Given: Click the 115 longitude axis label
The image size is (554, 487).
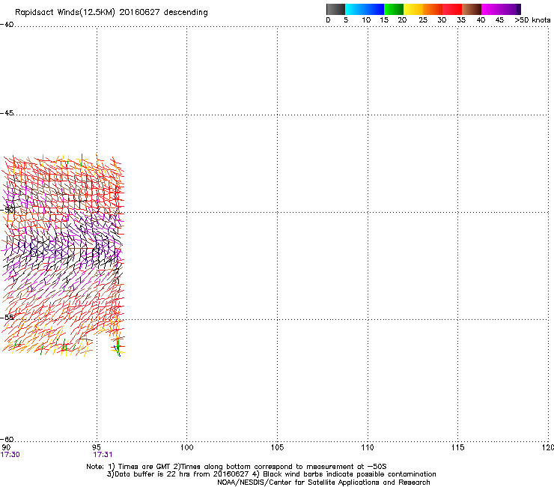Looking at the screenshot, I should click(x=458, y=447).
